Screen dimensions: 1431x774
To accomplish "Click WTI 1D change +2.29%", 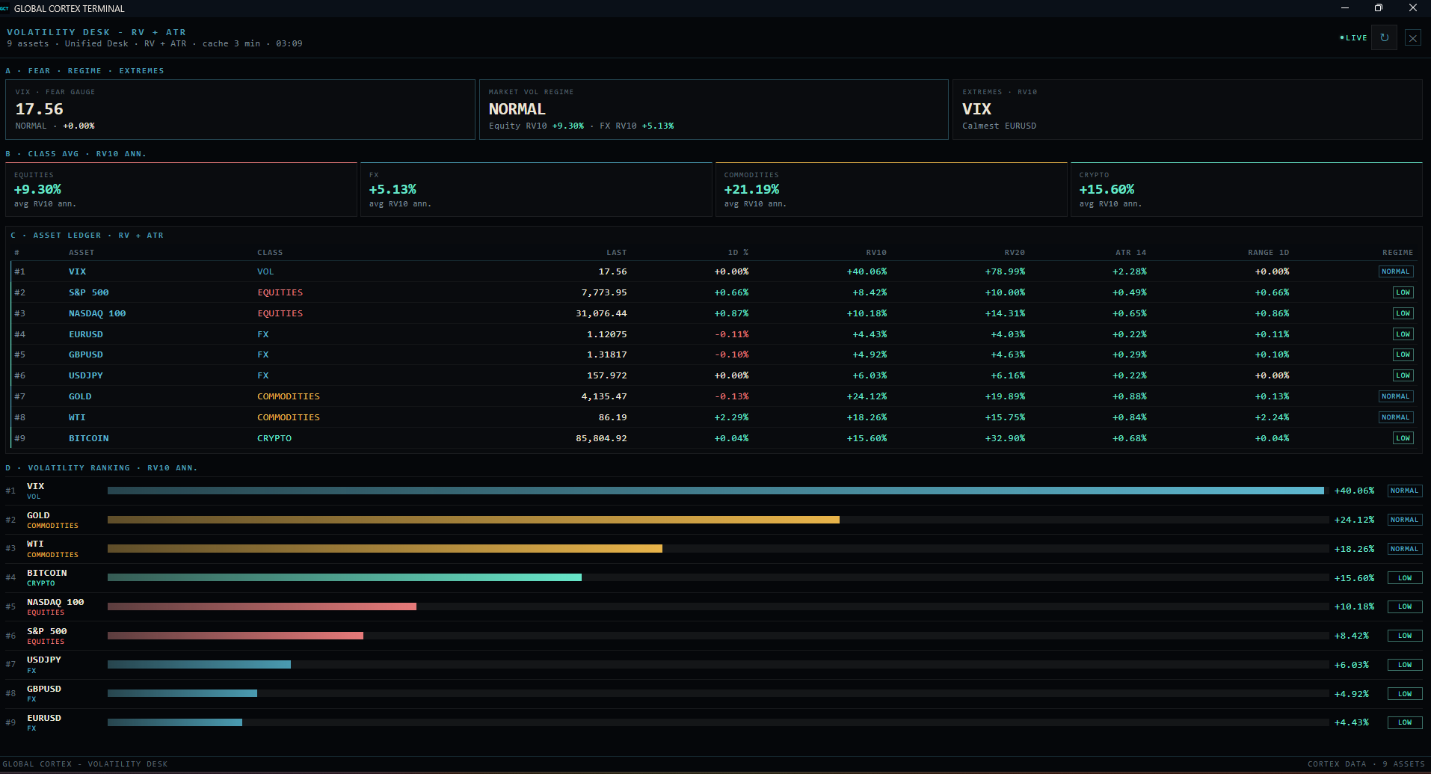I will pyautogui.click(x=731, y=417).
